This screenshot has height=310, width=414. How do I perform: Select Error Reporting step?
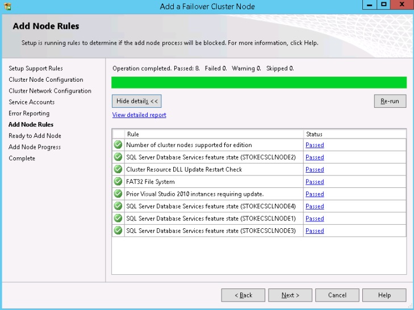coord(29,114)
